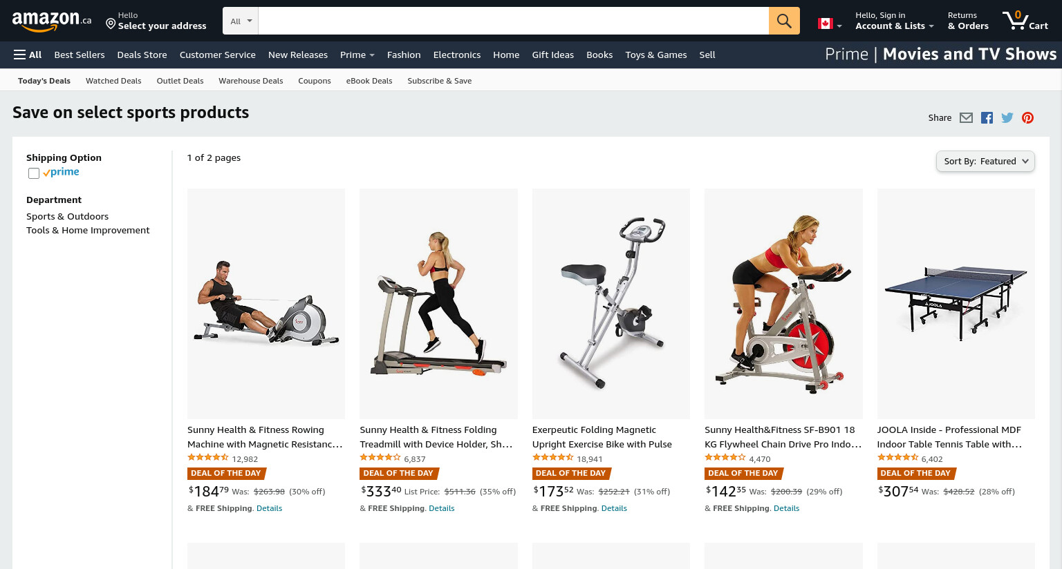Image resolution: width=1062 pixels, height=569 pixels.
Task: Share this page on Pinterest
Action: pos(1028,117)
